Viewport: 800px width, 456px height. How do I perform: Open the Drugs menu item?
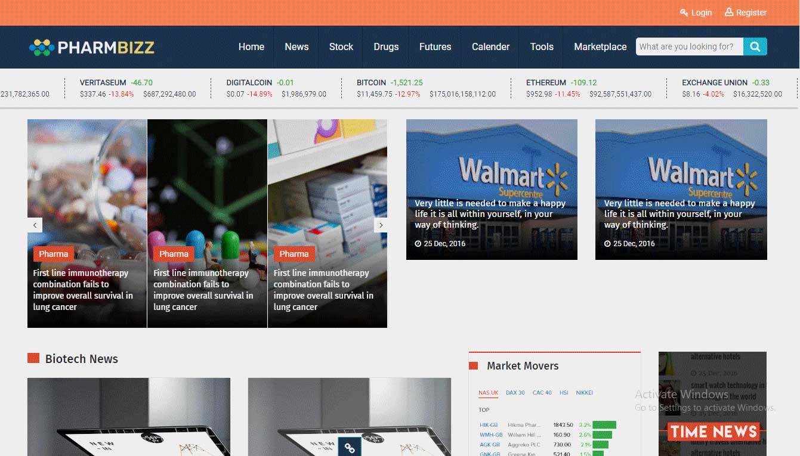[x=386, y=47]
